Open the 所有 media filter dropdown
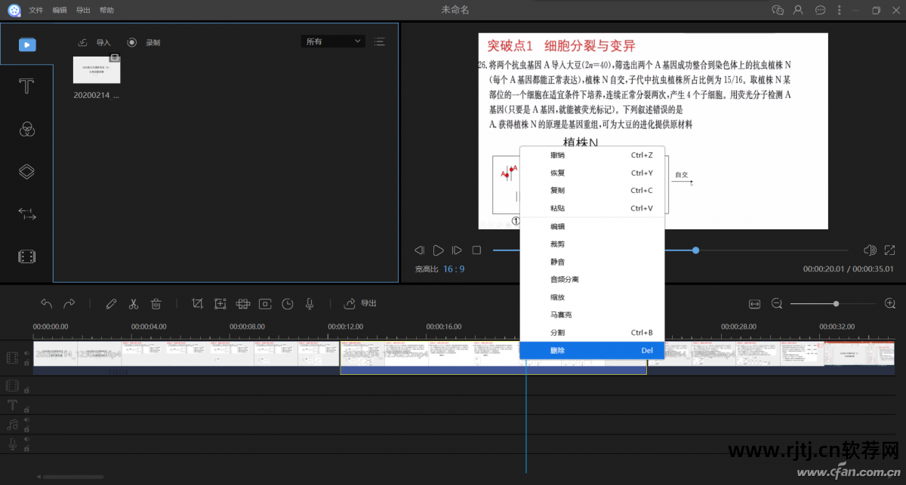Image resolution: width=906 pixels, height=485 pixels. pyautogui.click(x=333, y=41)
